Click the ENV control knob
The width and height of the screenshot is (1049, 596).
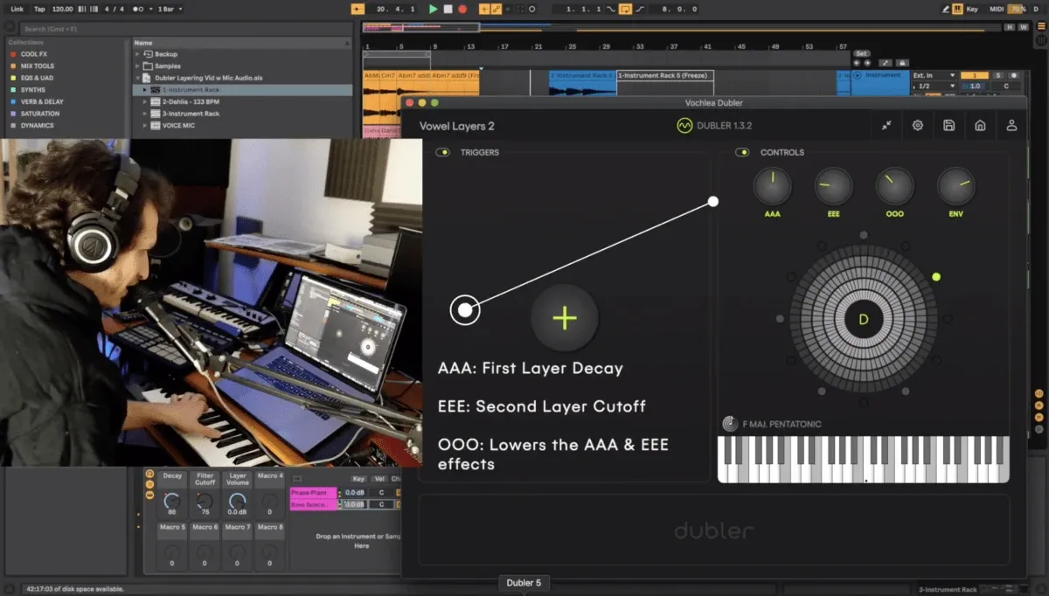pos(955,185)
